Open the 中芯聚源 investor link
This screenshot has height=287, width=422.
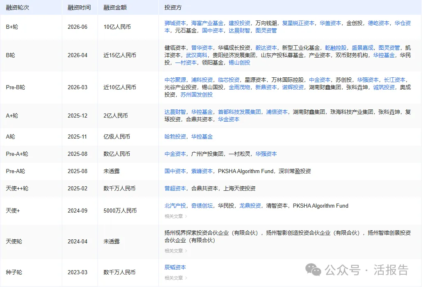click(x=175, y=80)
